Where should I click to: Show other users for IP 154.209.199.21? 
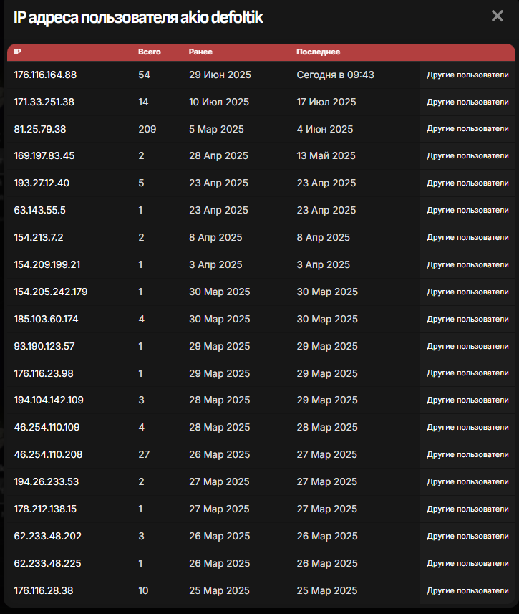[x=467, y=264]
